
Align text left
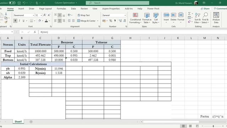(x=55, y=21)
